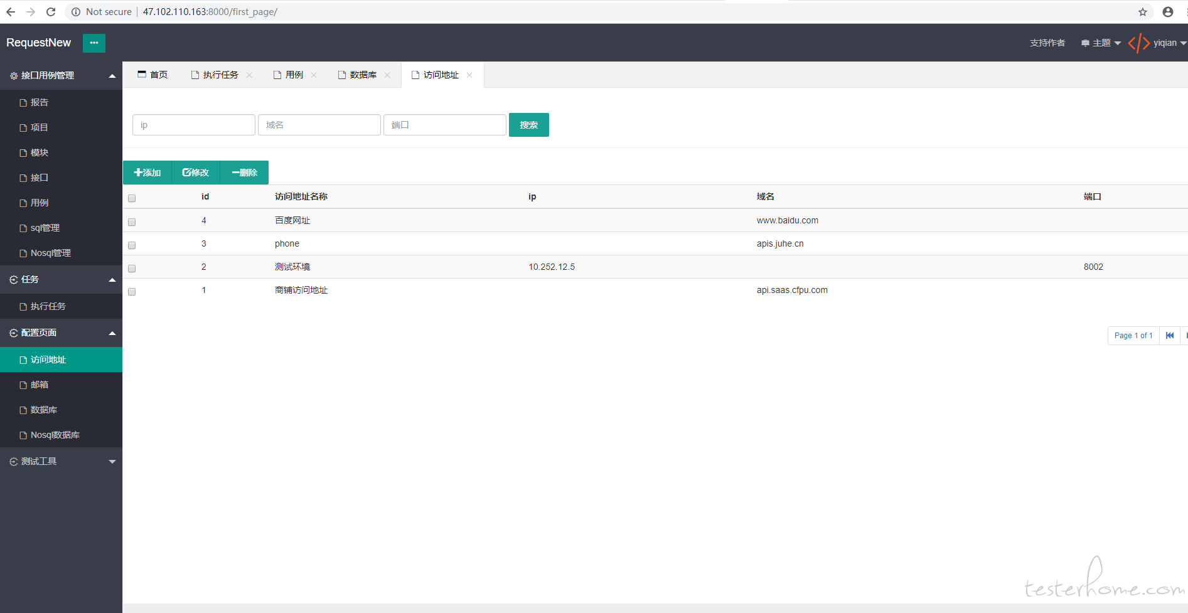The width and height of the screenshot is (1188, 613).
Task: Click the orange code logo icon
Action: coord(1138,43)
